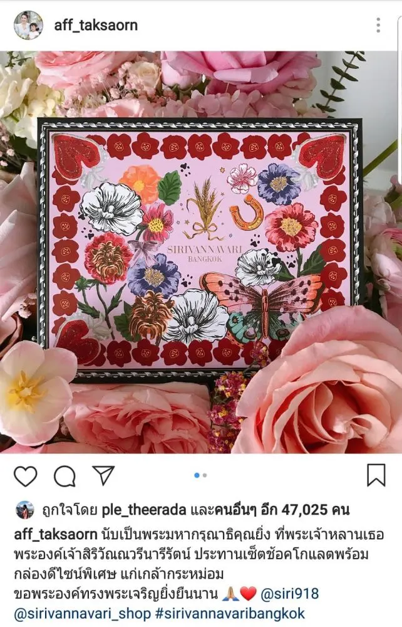Open ple_theerada profile link

pyautogui.click(x=144, y=510)
